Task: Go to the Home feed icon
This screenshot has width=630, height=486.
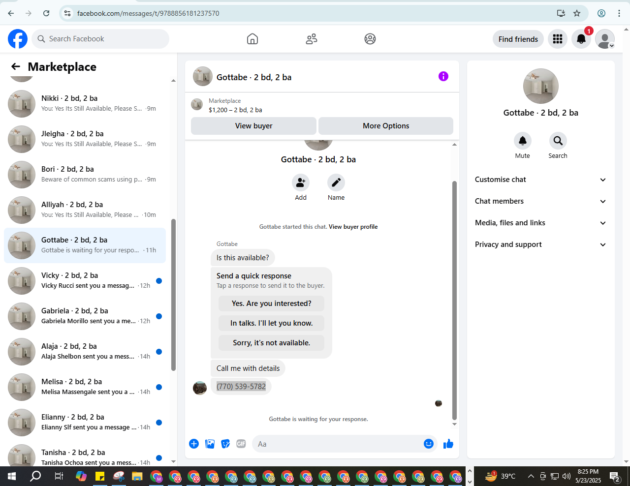Action: point(252,39)
